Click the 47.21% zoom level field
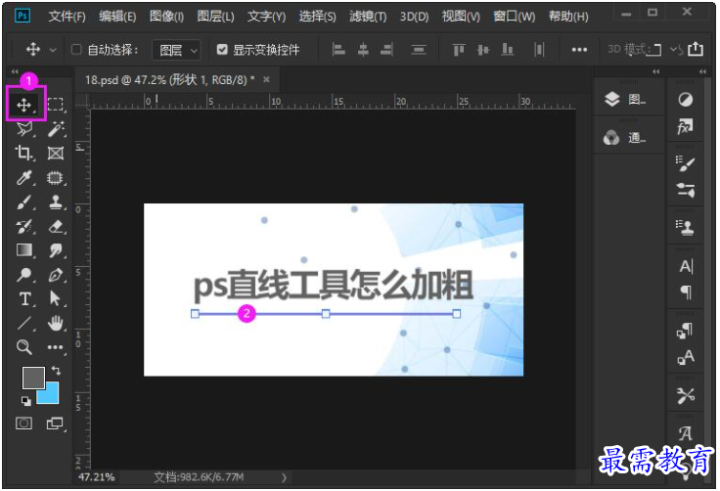 tap(97, 477)
